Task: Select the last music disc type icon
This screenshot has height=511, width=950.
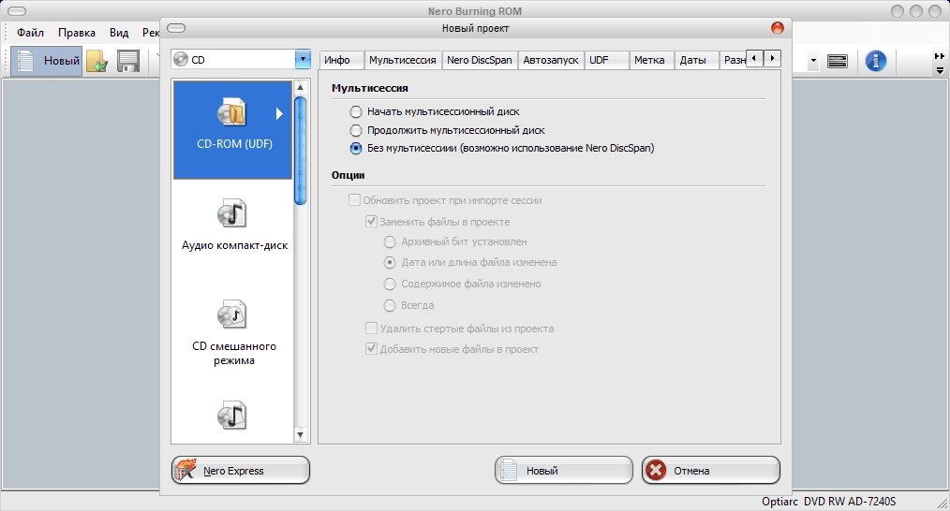Action: point(232,416)
